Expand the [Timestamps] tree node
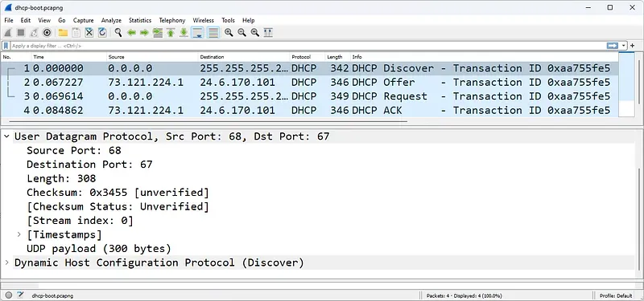Screen dimensions: 644x301 tap(19, 234)
